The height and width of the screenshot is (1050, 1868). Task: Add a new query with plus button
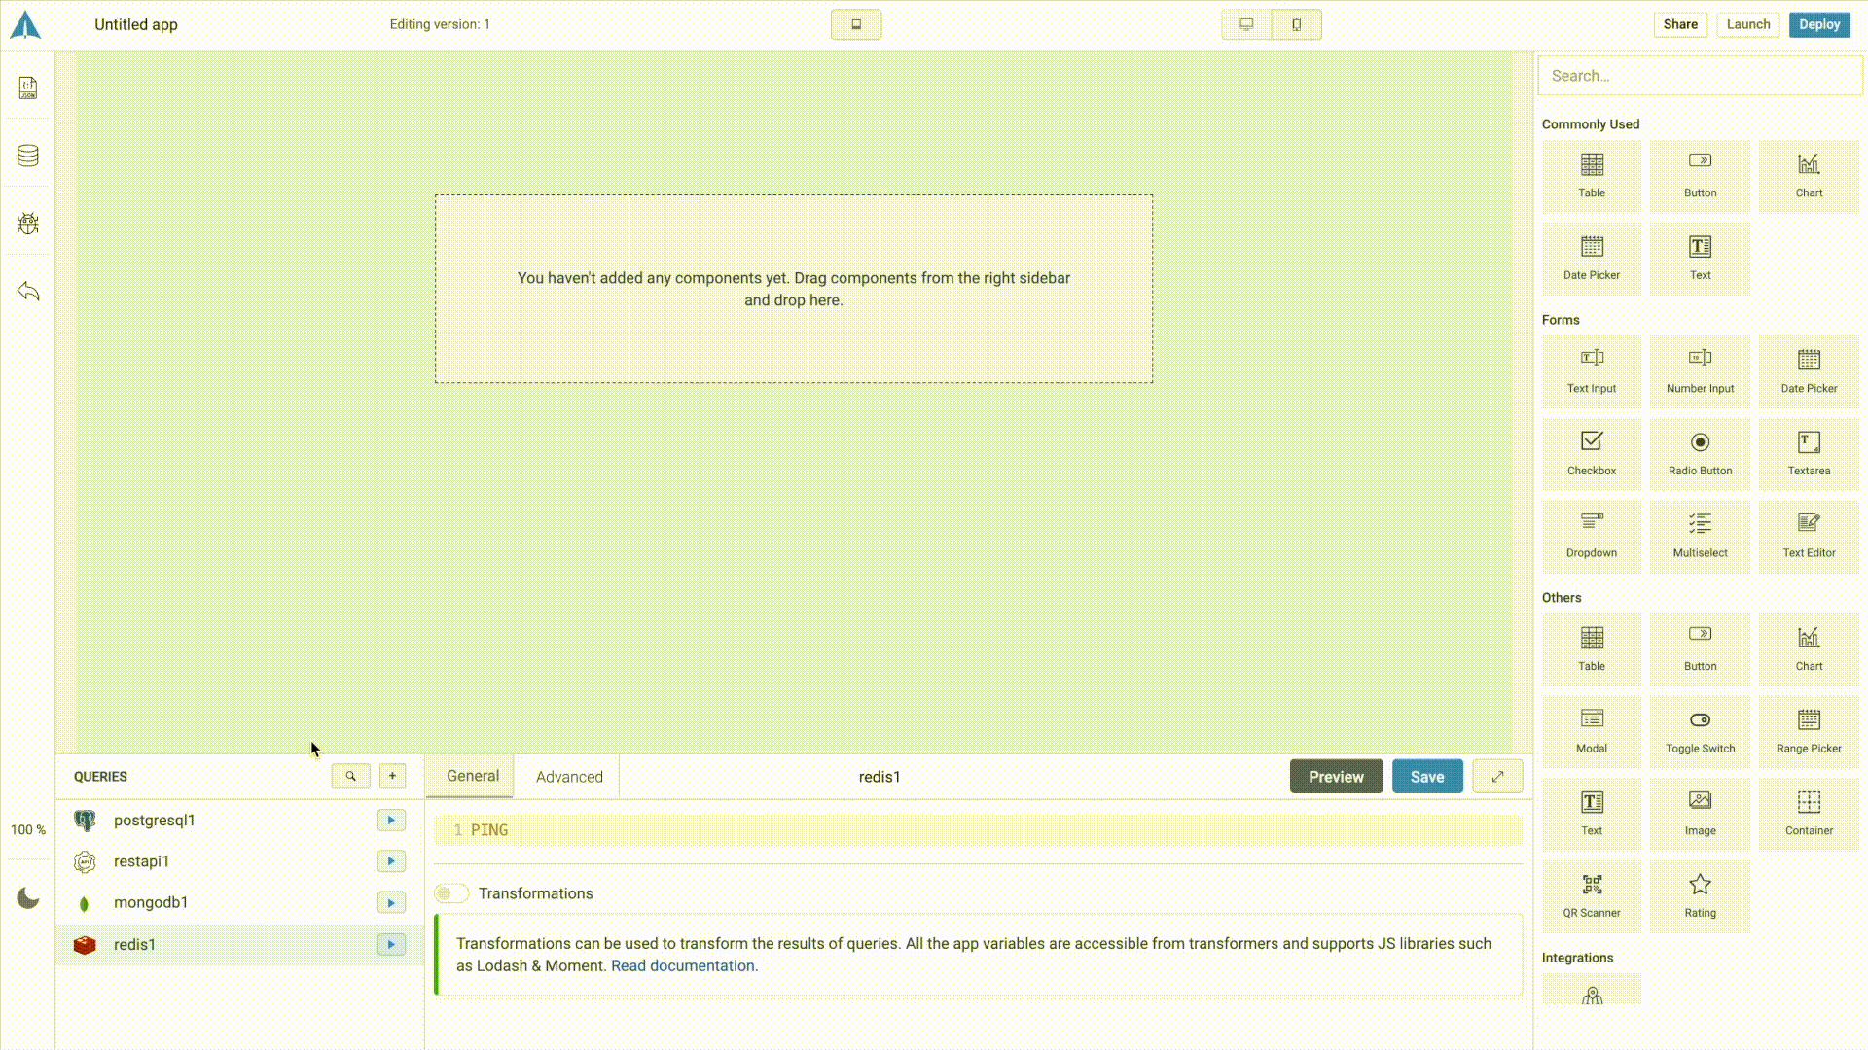coord(392,776)
